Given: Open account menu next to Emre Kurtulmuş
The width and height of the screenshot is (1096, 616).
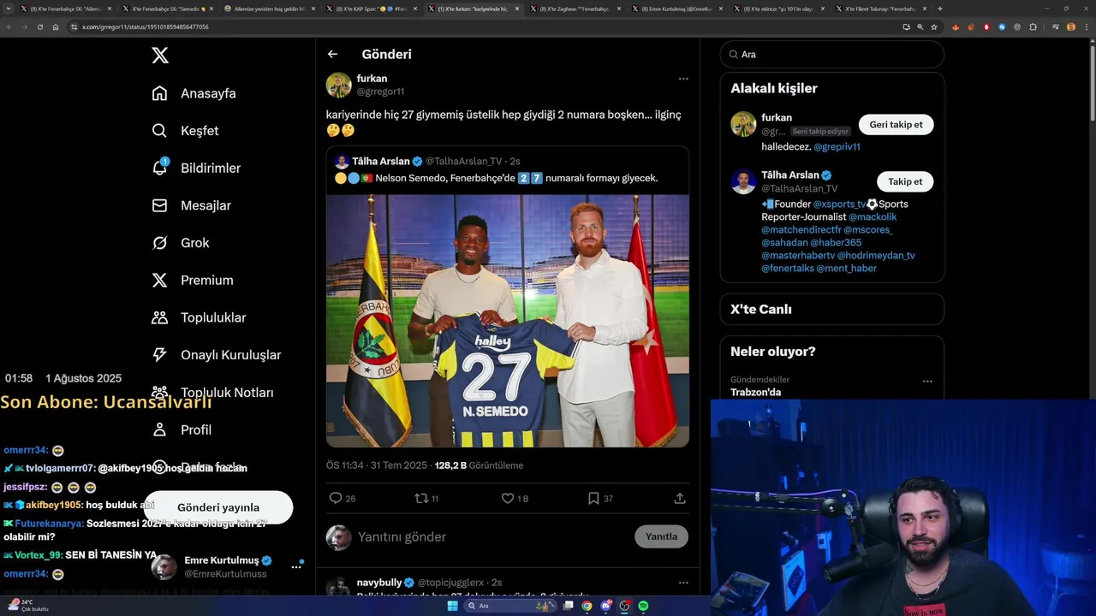Looking at the screenshot, I should coord(296,566).
